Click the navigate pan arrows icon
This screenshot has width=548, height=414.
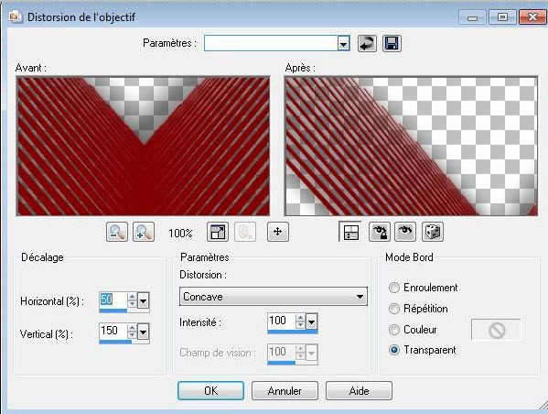(278, 232)
